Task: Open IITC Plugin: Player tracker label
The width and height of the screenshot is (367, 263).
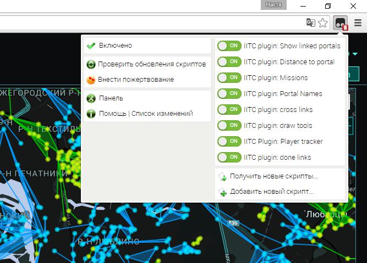Action: click(x=283, y=142)
